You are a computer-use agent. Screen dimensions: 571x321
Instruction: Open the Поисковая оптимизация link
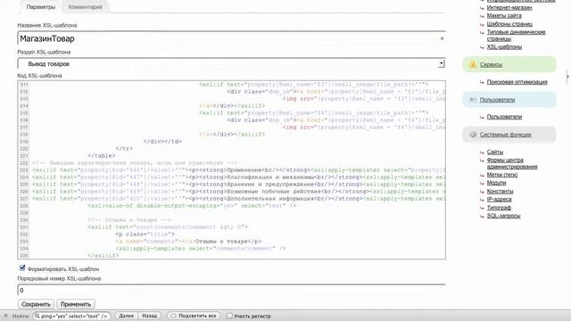click(x=517, y=82)
